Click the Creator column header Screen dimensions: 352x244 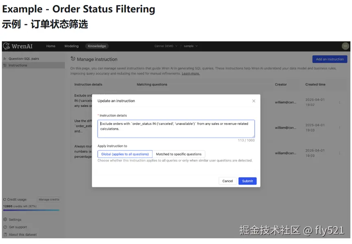tap(281, 84)
